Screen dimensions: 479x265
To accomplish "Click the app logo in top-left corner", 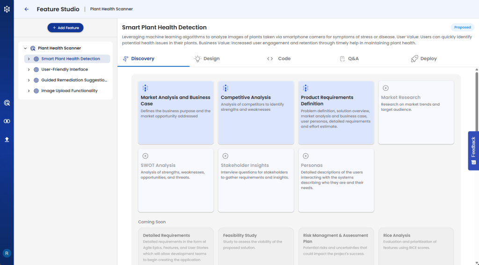I will tap(7, 9).
